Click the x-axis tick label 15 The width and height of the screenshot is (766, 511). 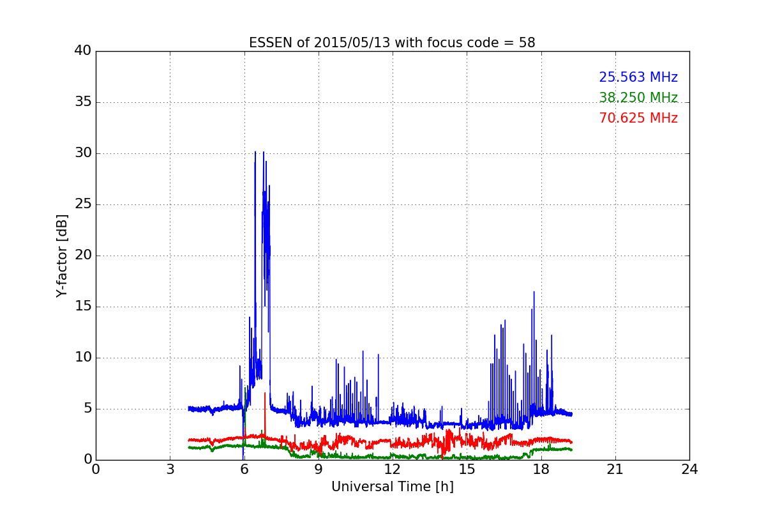coord(467,469)
